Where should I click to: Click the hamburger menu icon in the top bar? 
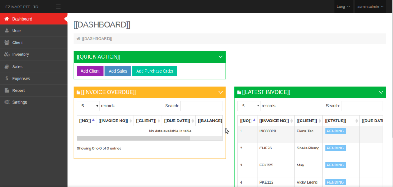tap(58, 7)
